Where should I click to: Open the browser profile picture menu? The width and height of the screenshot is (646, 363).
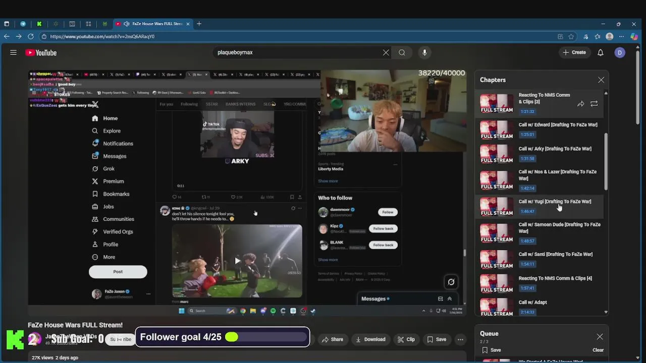(x=610, y=36)
